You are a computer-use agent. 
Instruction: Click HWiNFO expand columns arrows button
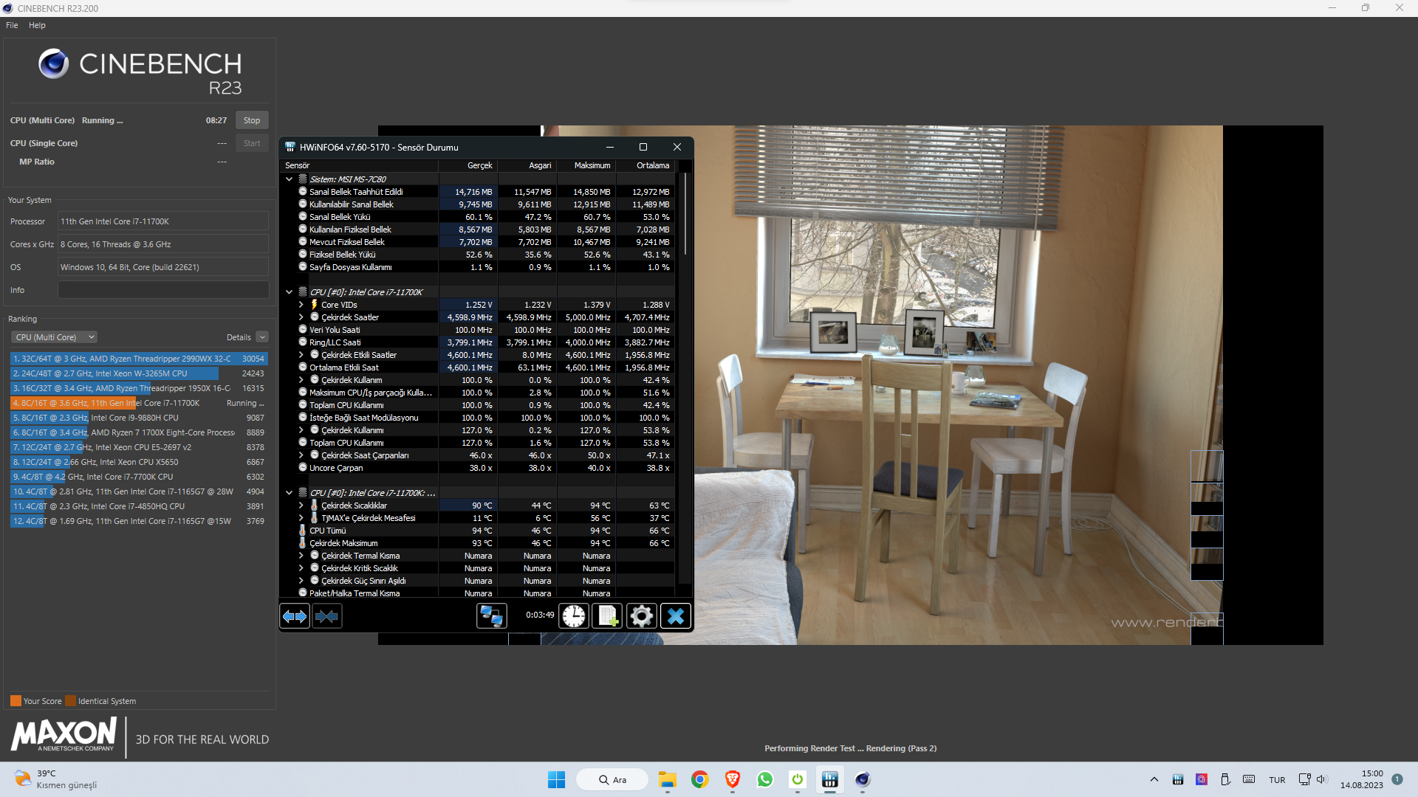(295, 616)
